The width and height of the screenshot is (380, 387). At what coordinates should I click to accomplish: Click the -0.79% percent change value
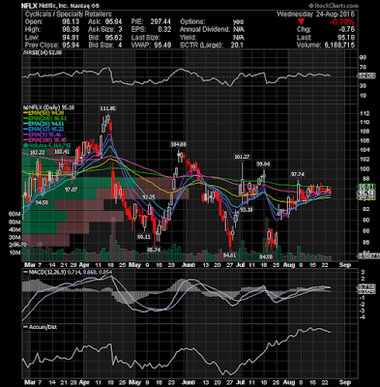(x=342, y=22)
